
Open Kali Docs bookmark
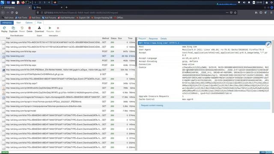pos(35,18)
